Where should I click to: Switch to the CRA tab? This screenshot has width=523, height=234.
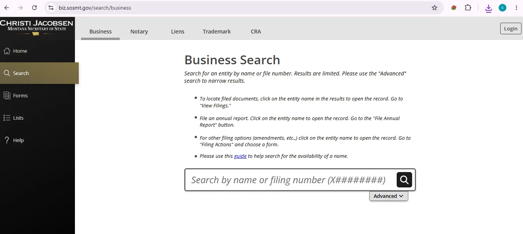click(x=256, y=32)
